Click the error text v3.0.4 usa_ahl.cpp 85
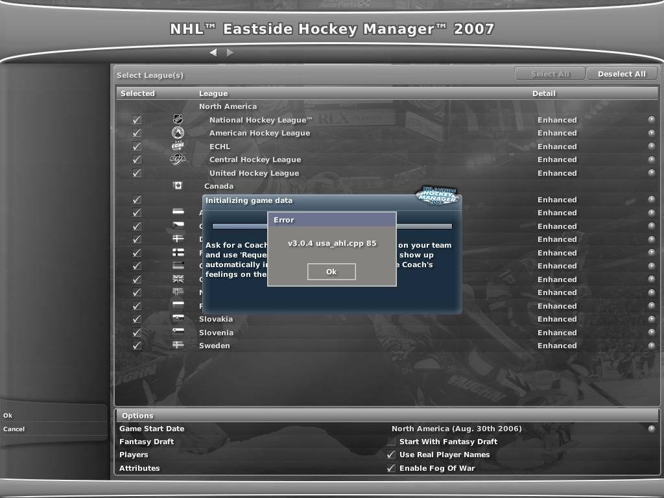Viewport: 664px width, 498px height. point(332,243)
